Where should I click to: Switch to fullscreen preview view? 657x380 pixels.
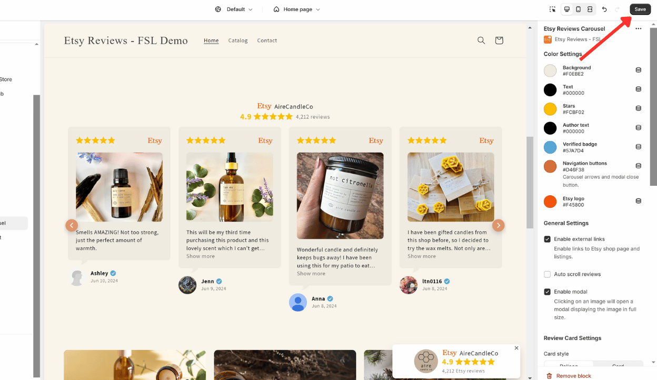[x=590, y=9]
